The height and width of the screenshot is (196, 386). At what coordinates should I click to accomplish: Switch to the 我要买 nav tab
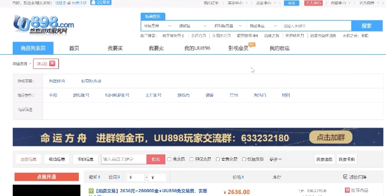(115, 48)
